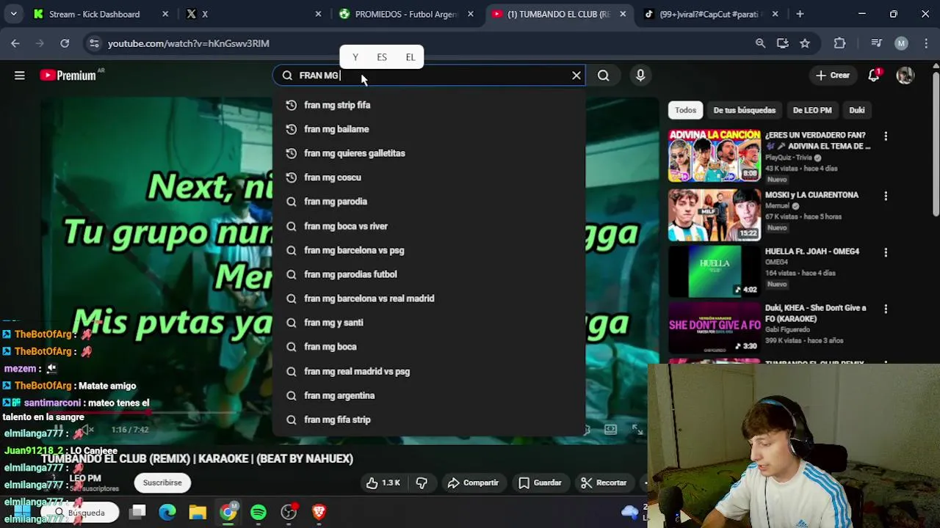Click the Compartir share button
The height and width of the screenshot is (528, 940).
[x=473, y=483]
